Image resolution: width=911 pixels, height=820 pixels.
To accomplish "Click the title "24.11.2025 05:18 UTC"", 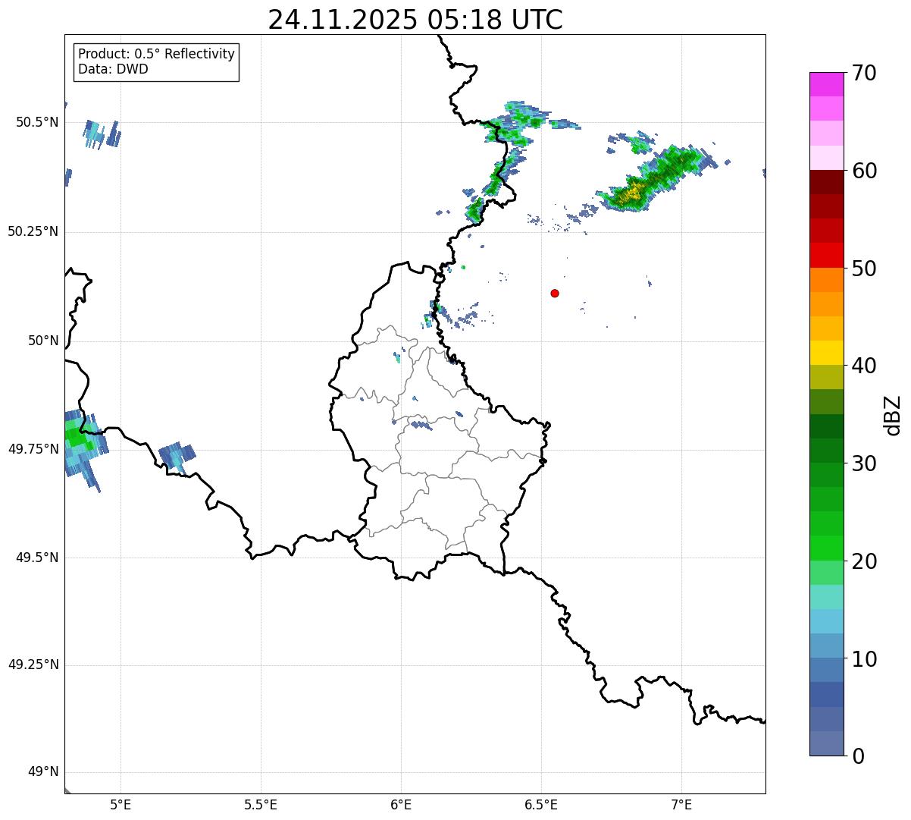I will 415,20.
